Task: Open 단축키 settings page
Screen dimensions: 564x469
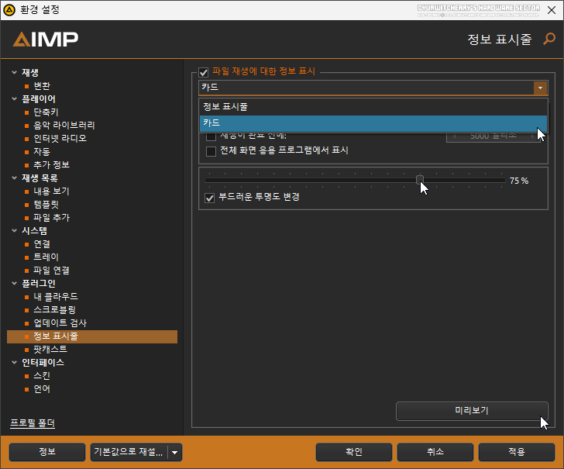Action: click(x=46, y=112)
